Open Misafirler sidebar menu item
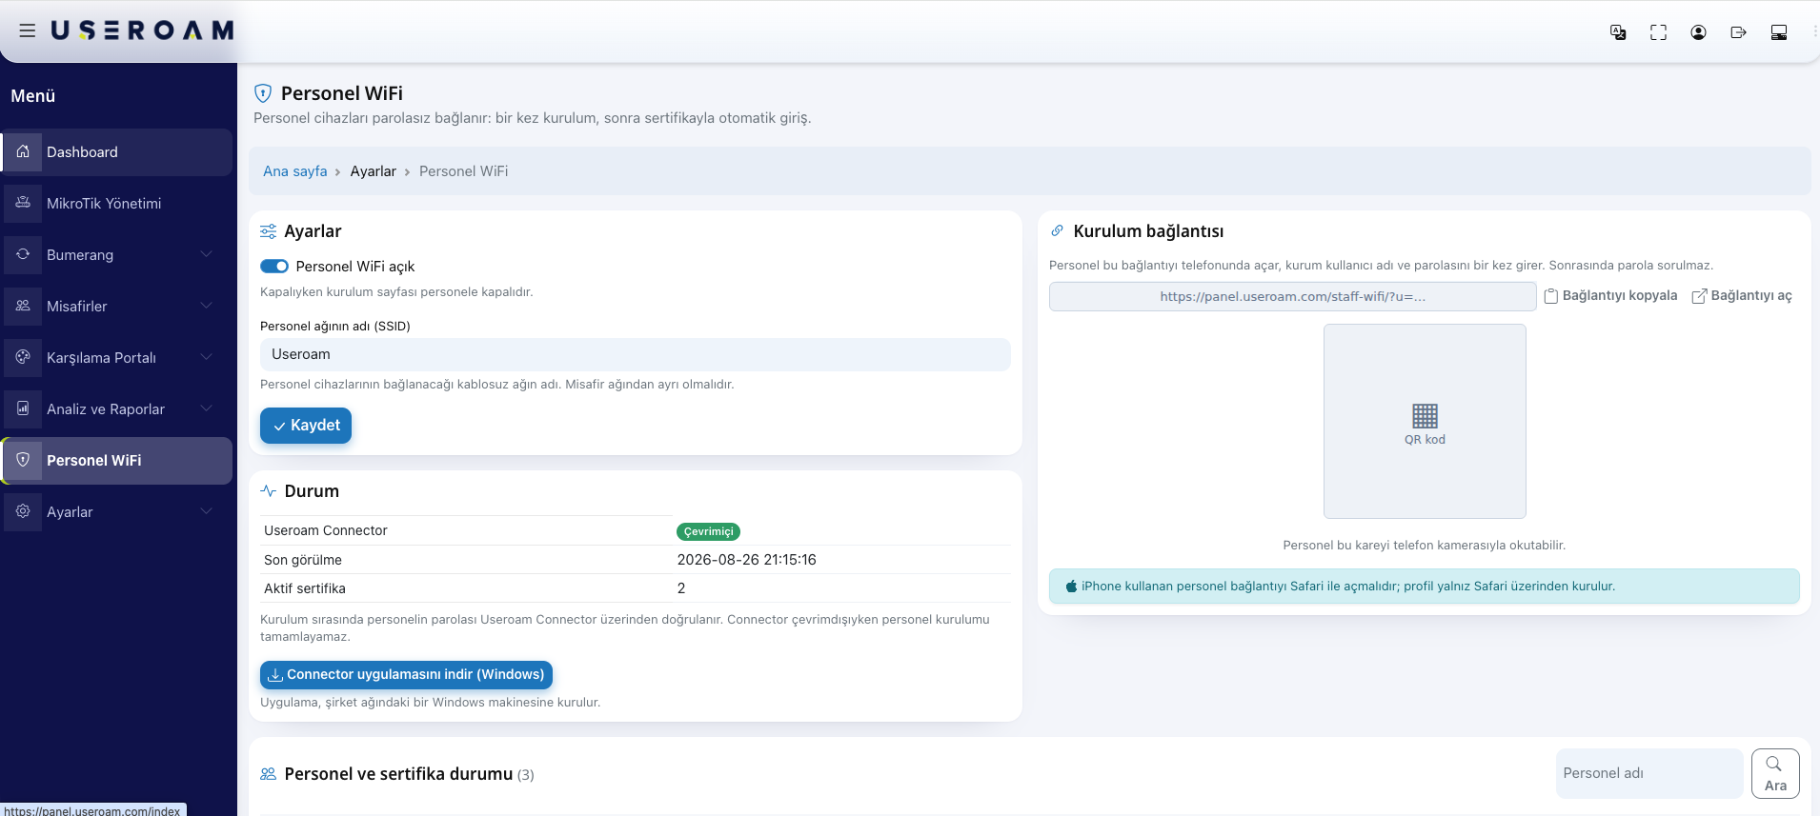The height and width of the screenshot is (816, 1820). (116, 307)
